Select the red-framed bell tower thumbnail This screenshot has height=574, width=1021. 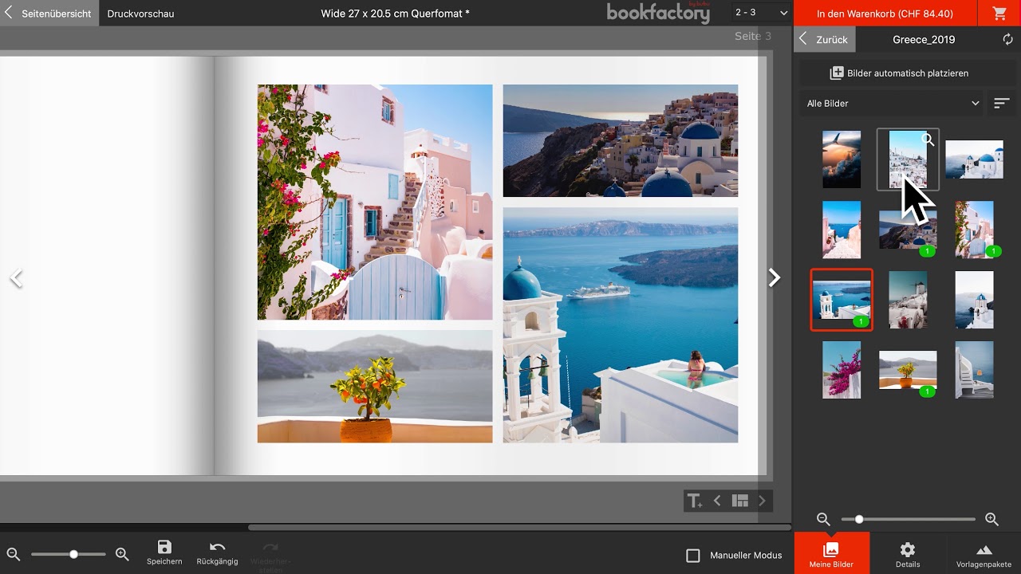(842, 300)
